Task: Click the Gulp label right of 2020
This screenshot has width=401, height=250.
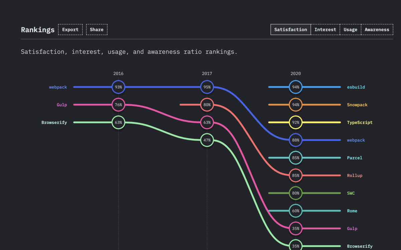Action: [x=352, y=228]
